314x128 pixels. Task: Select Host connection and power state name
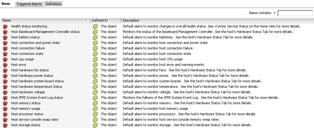35,43
